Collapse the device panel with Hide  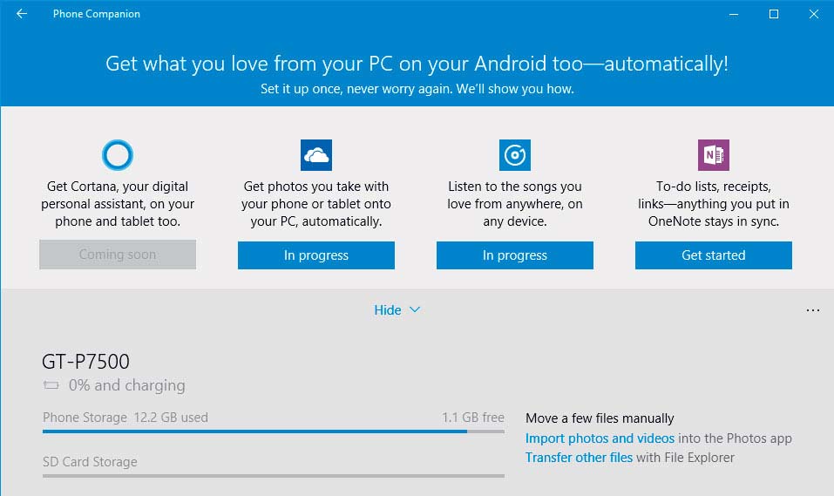click(387, 310)
